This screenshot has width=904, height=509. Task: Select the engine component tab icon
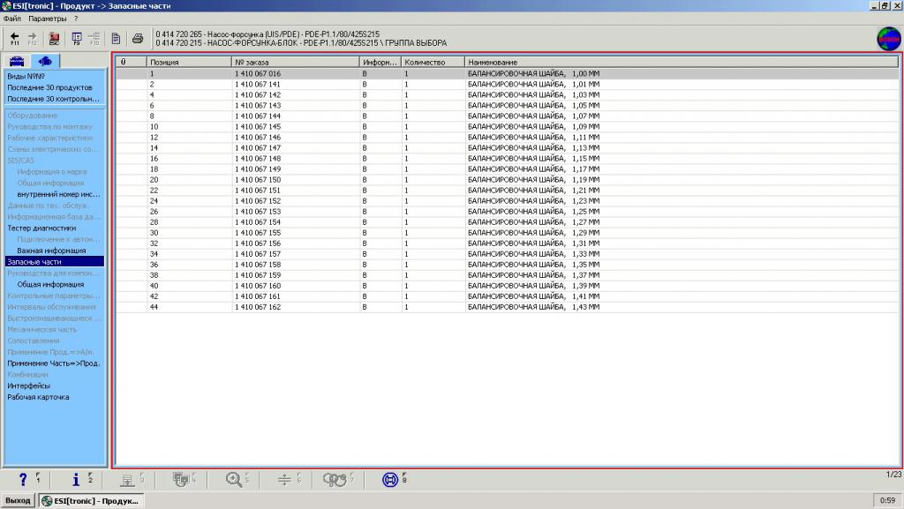click(x=44, y=61)
